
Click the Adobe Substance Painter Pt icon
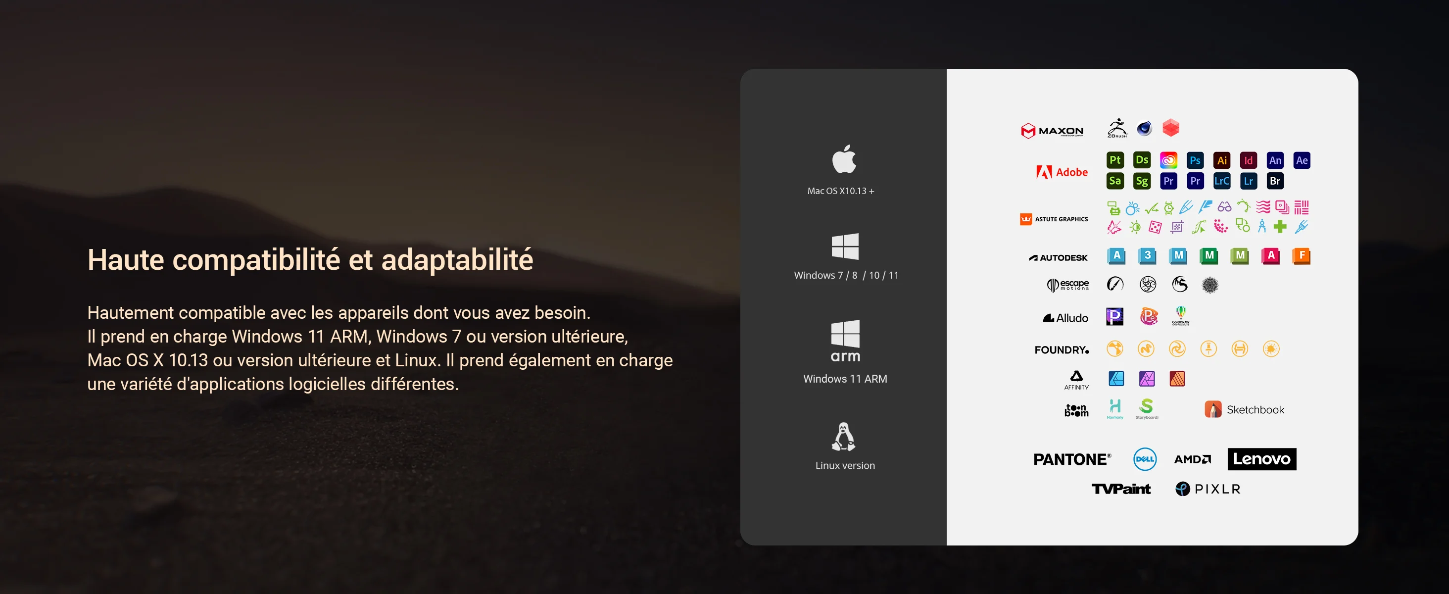(1115, 160)
